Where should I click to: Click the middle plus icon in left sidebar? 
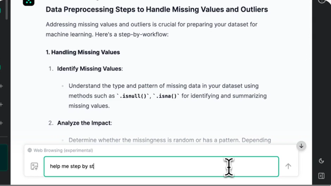[x=1, y=105]
